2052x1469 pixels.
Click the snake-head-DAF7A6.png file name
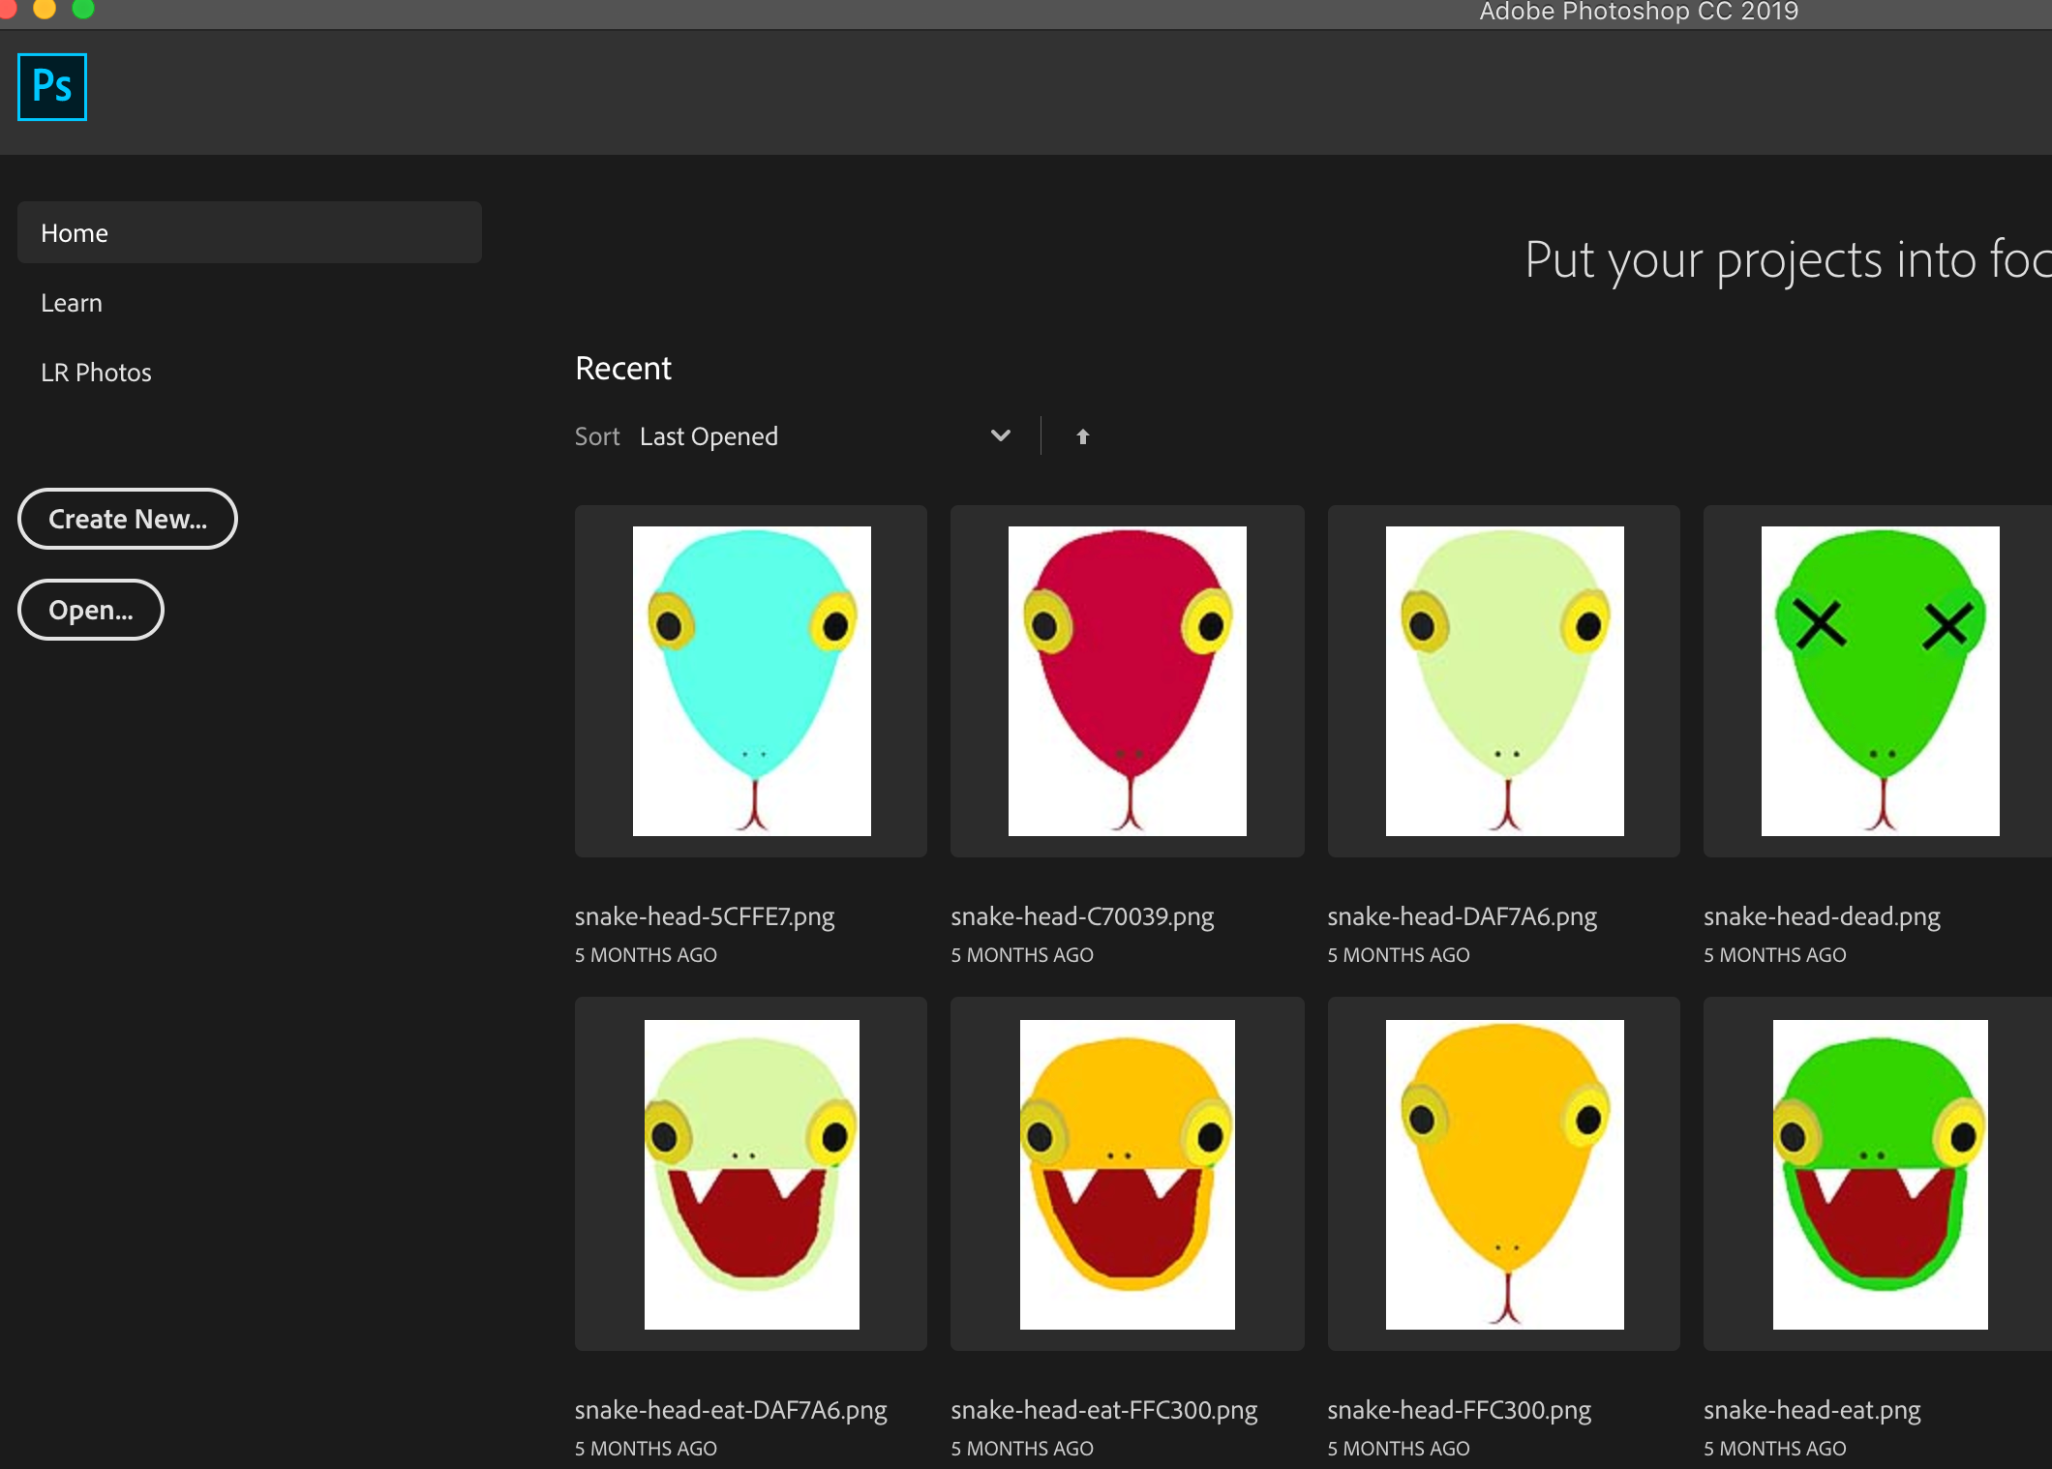[1463, 916]
